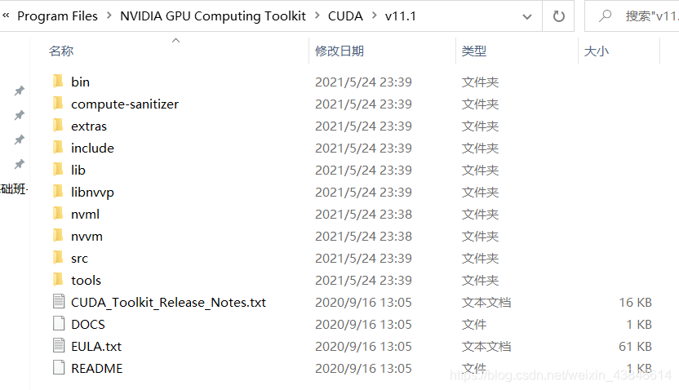The height and width of the screenshot is (390, 679).
Task: Click the bin folder icon
Action: point(57,82)
